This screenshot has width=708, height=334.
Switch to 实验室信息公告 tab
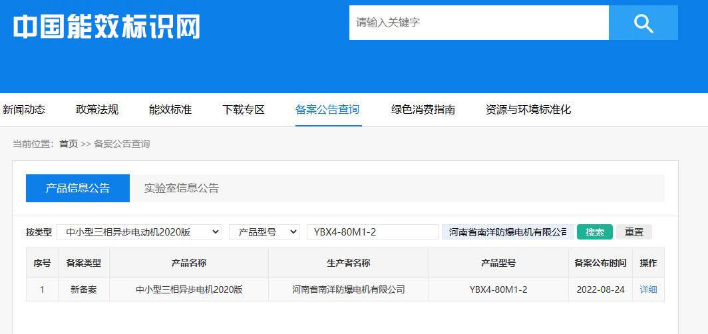click(182, 188)
